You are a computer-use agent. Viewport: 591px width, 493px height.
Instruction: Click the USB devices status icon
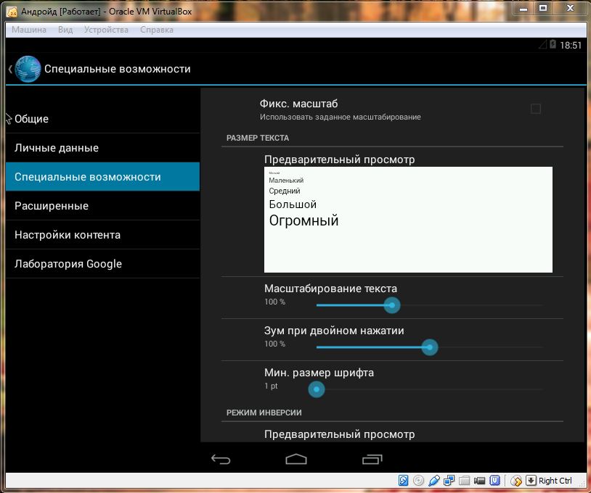point(434,481)
